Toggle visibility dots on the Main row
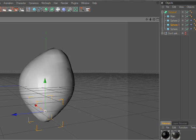196x140 pixels. point(186,16)
